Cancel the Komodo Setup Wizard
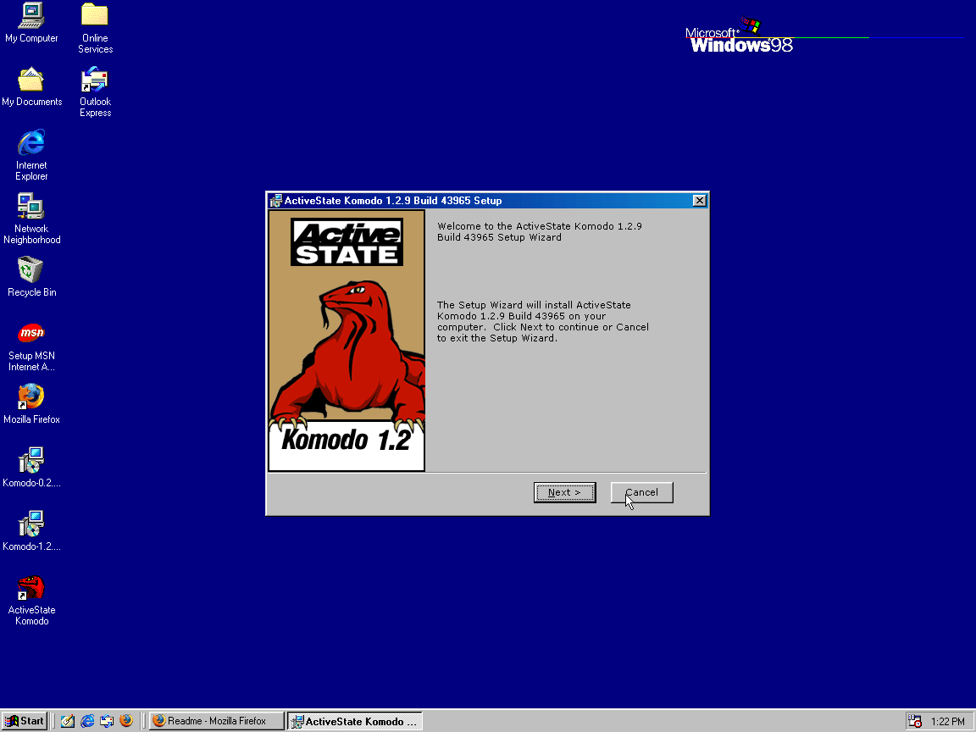 [641, 492]
